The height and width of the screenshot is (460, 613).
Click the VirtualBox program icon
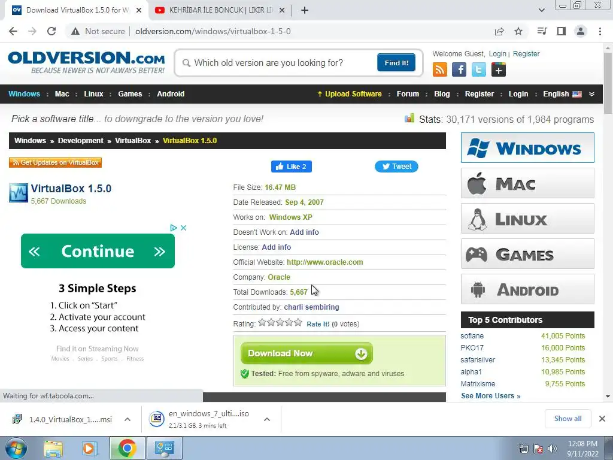click(x=19, y=193)
